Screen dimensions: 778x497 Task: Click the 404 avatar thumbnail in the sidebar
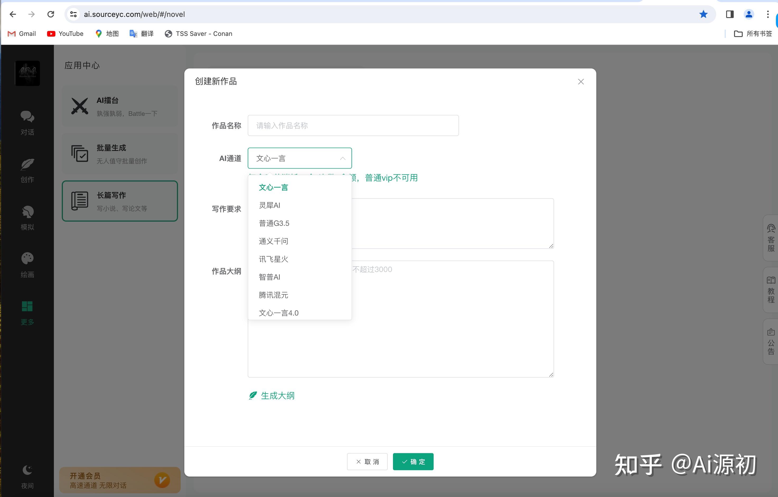pos(27,73)
